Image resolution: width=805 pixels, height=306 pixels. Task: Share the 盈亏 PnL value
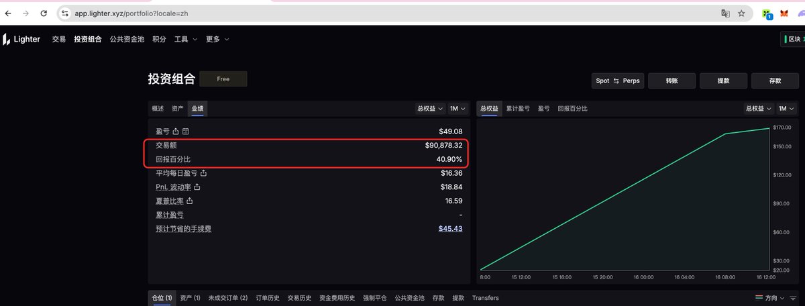coord(176,132)
